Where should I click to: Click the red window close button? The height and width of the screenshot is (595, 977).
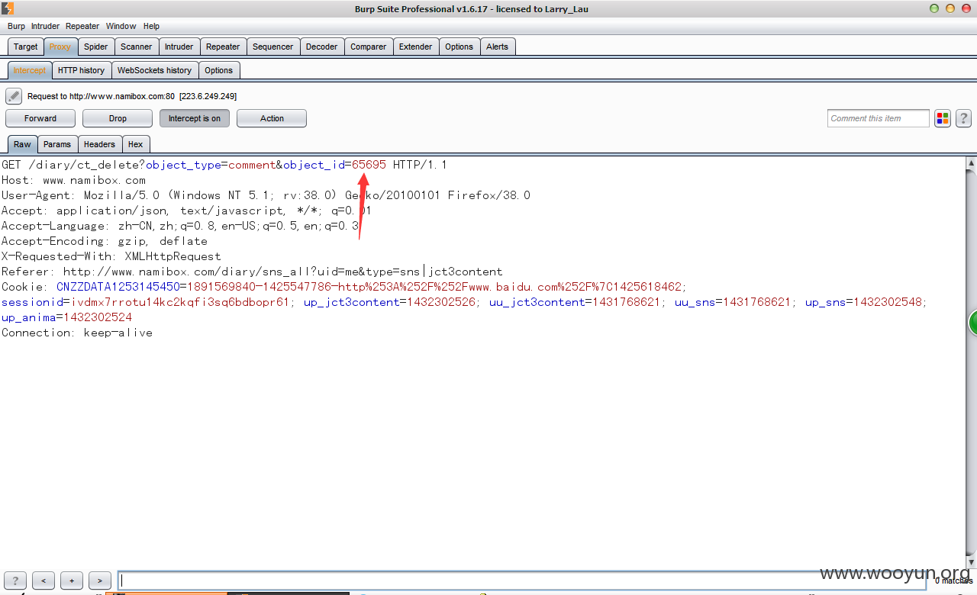[966, 8]
